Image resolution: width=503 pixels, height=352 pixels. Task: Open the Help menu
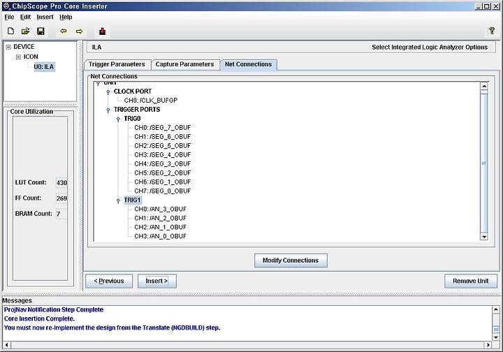66,17
